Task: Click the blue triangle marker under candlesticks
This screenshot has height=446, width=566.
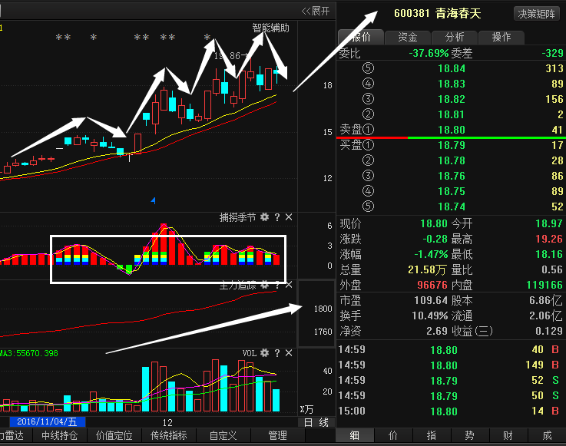Action: [153, 200]
